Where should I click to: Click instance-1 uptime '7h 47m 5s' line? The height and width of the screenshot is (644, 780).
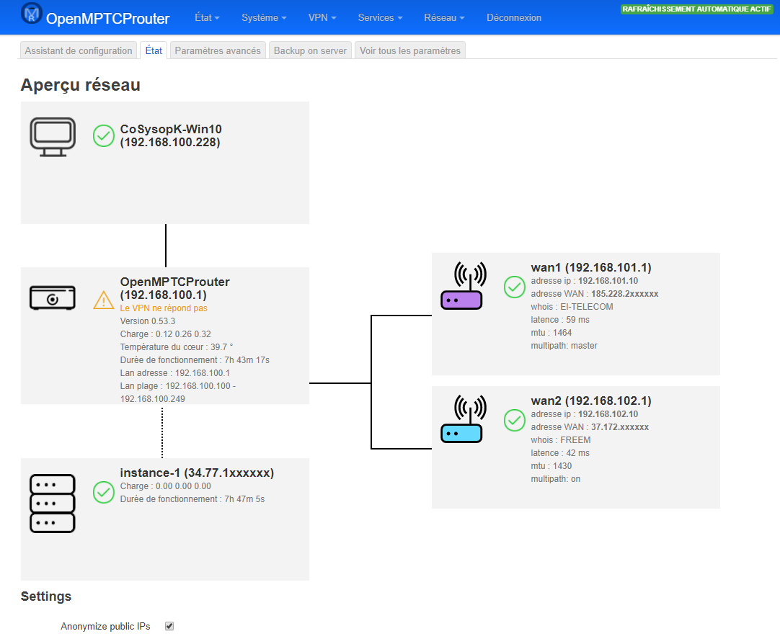coord(192,499)
